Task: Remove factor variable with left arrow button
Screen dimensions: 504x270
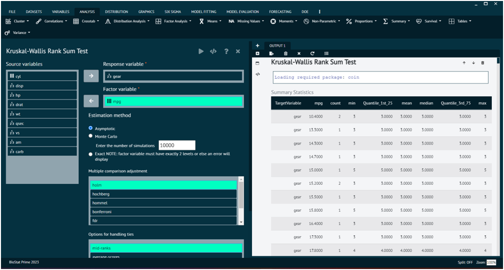Action: click(92, 101)
